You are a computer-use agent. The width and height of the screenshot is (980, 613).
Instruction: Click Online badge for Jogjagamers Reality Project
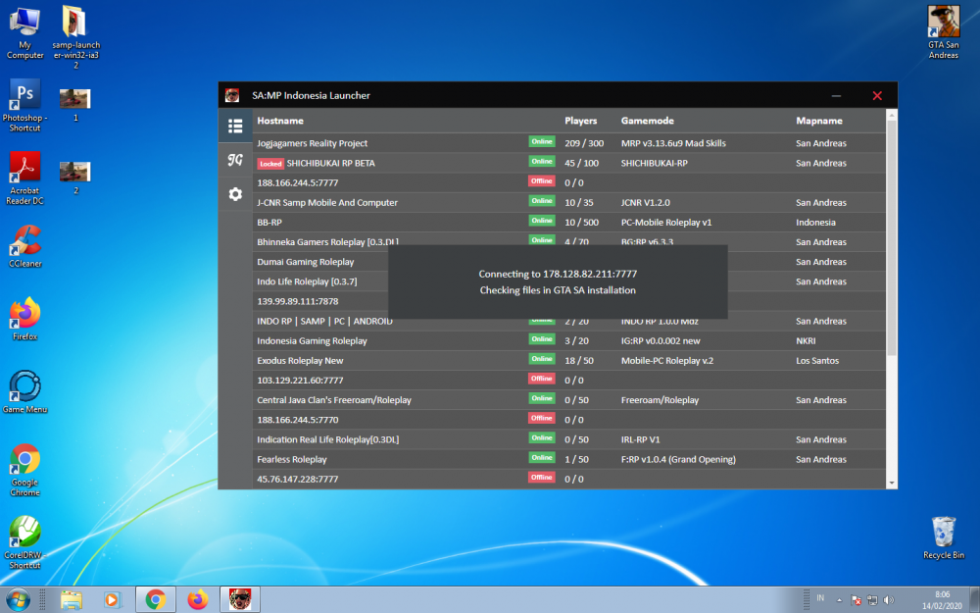click(x=541, y=142)
